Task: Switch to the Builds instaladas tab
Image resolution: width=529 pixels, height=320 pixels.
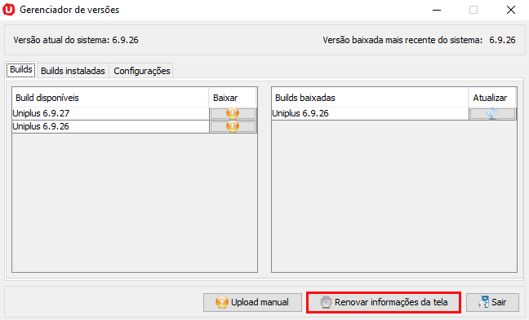Action: (73, 71)
